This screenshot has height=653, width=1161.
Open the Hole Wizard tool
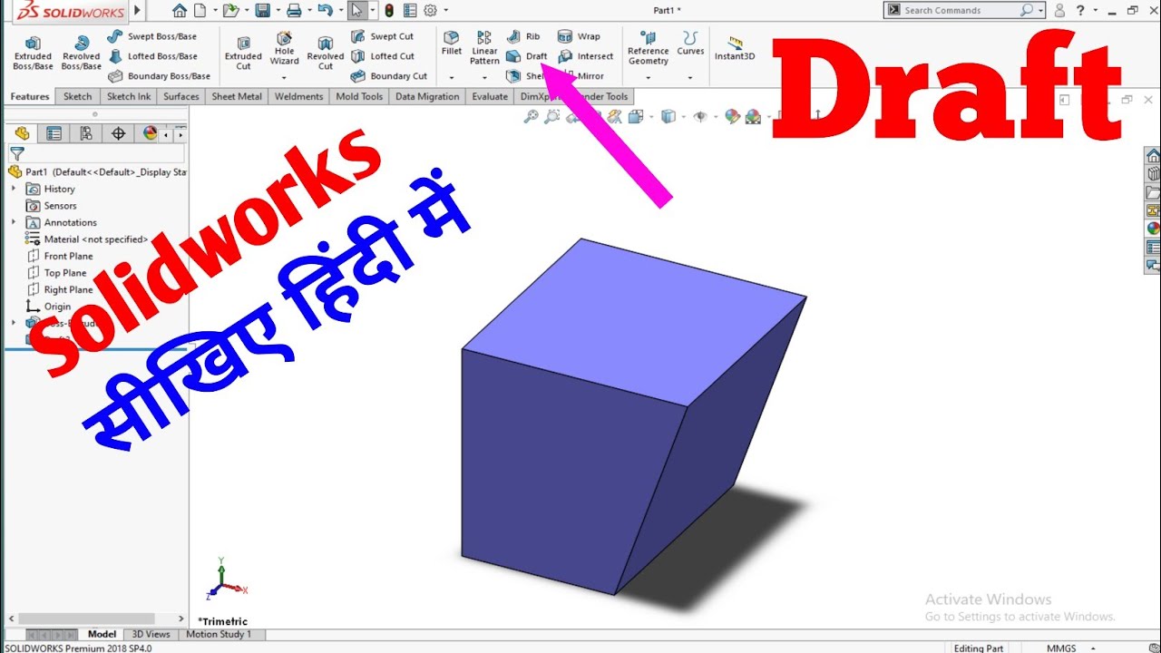[x=284, y=49]
